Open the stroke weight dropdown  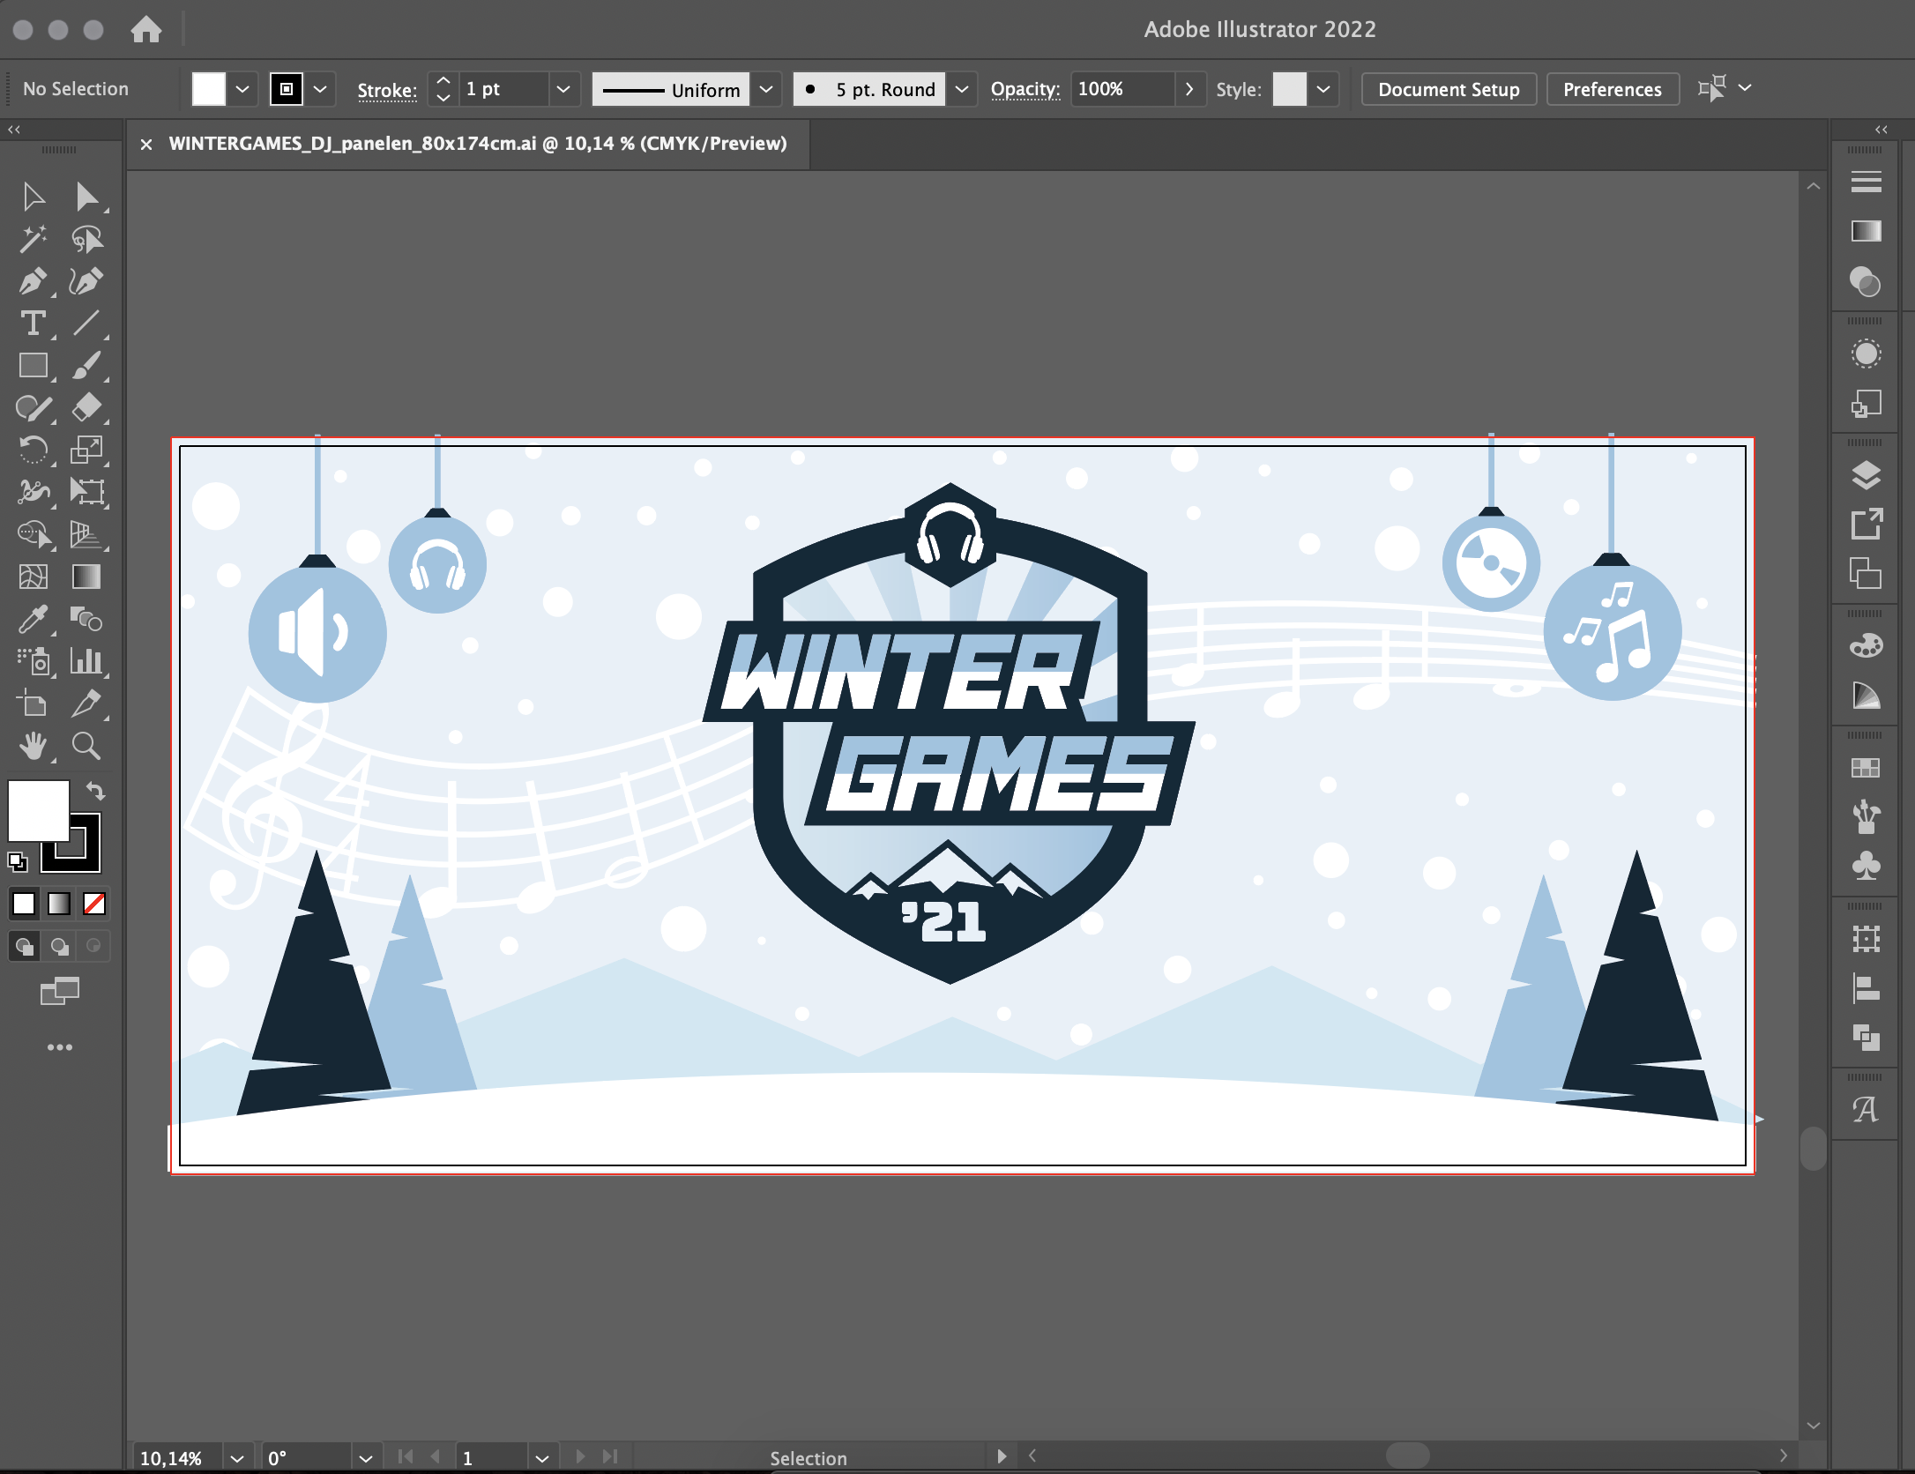point(563,89)
